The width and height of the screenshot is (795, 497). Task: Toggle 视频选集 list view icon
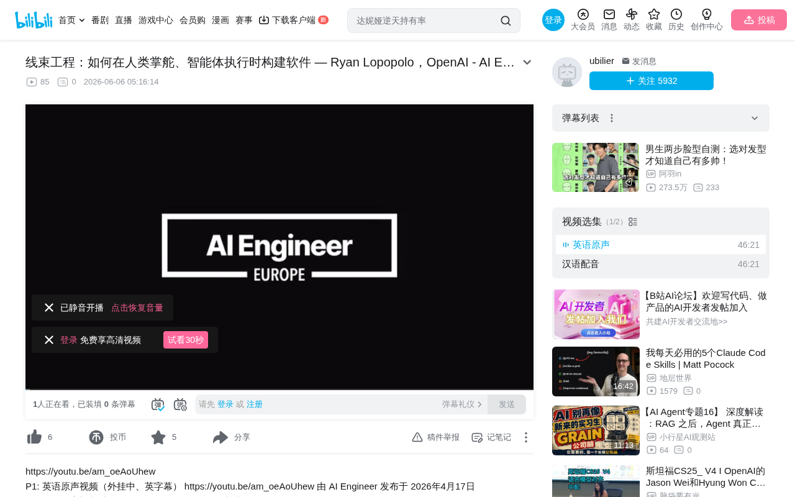pyautogui.click(x=633, y=222)
